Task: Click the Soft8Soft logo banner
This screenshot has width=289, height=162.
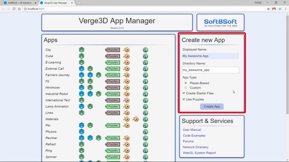Action: click(220, 22)
